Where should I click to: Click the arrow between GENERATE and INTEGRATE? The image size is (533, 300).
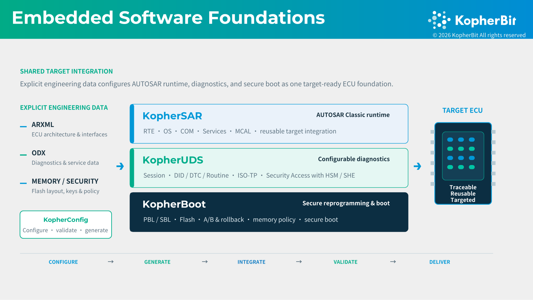click(205, 262)
